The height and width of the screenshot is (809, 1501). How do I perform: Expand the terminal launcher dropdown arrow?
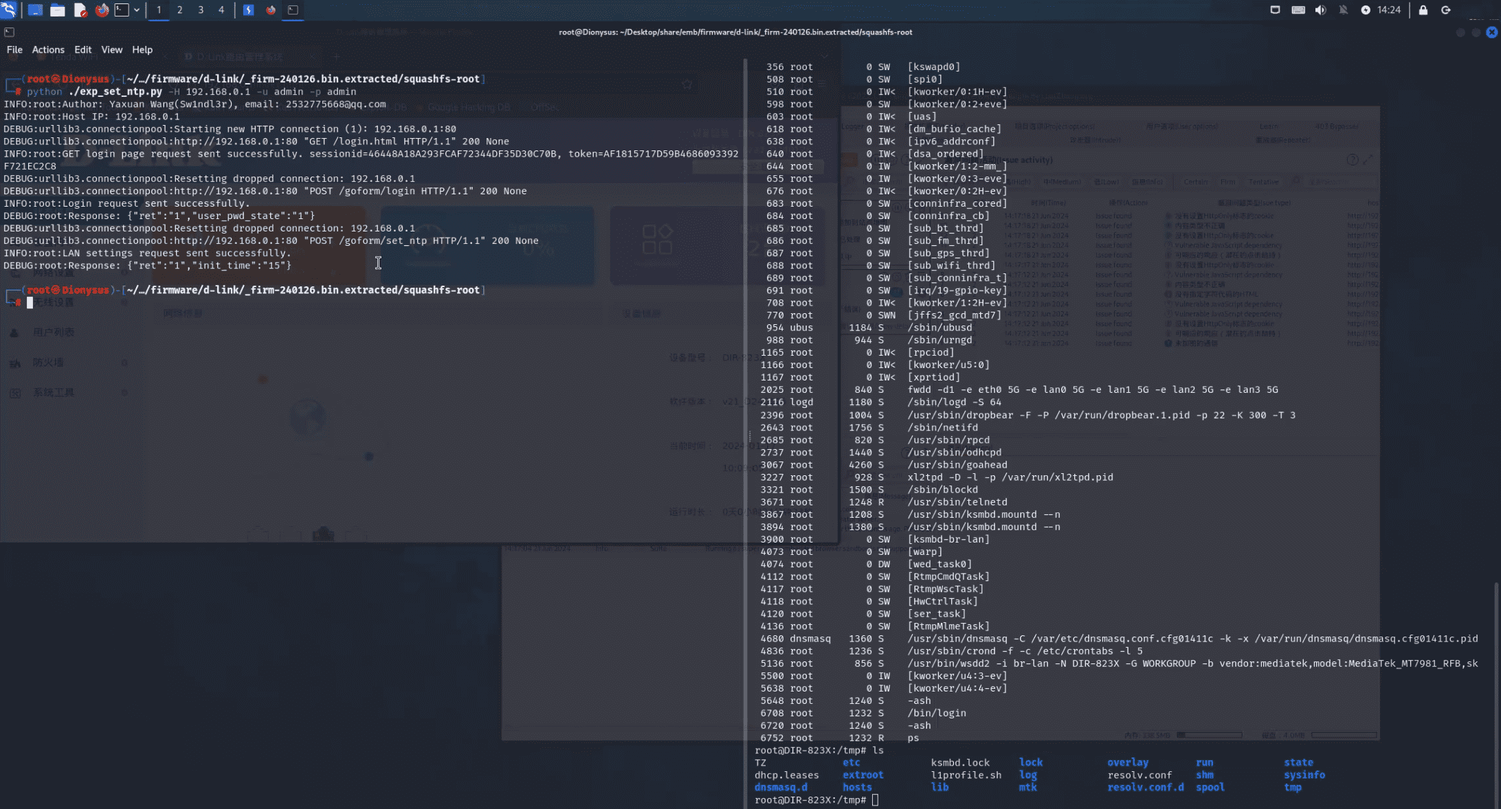(x=137, y=10)
